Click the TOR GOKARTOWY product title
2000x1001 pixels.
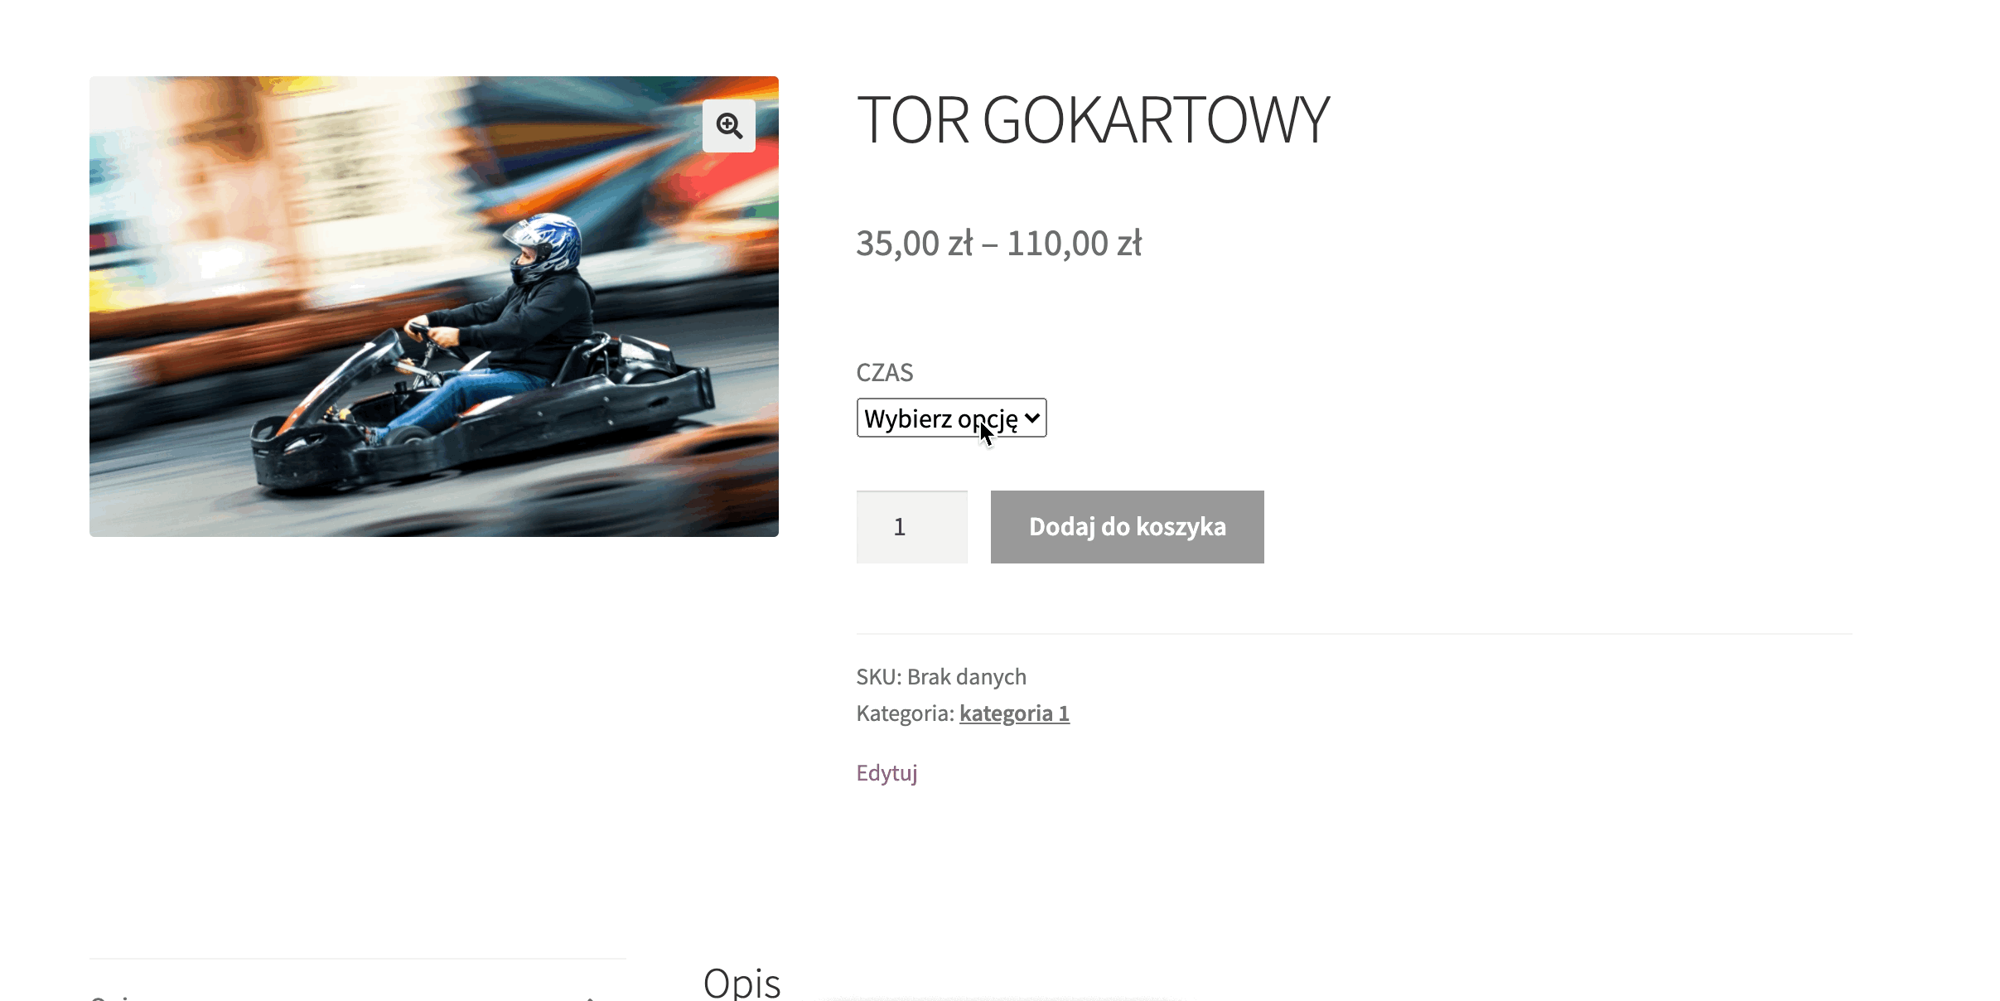(x=1092, y=119)
